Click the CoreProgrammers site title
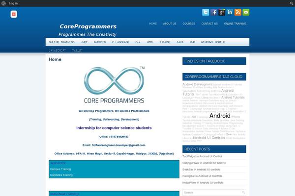This screenshot has height=196, width=295. (88, 26)
